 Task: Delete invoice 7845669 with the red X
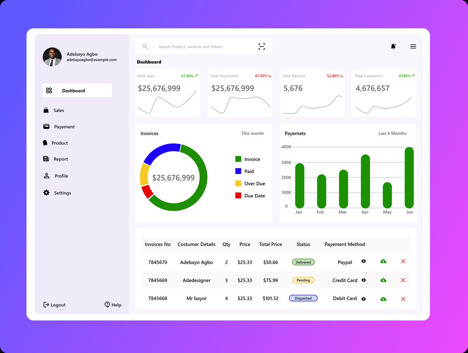pos(403,280)
